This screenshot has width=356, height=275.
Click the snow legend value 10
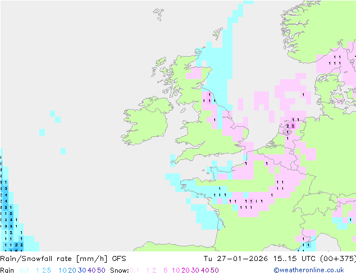click(176, 271)
